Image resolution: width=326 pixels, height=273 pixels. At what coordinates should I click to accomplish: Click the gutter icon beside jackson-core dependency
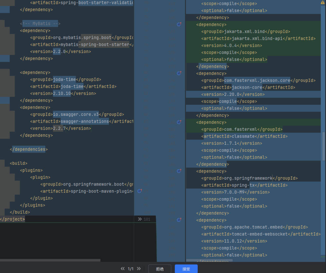[x=179, y=73]
